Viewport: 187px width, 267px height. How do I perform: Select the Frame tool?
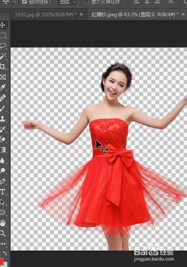[x=3, y=77]
